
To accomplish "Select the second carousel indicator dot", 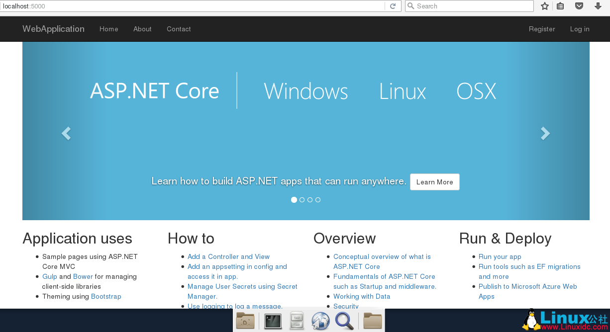I will click(302, 200).
